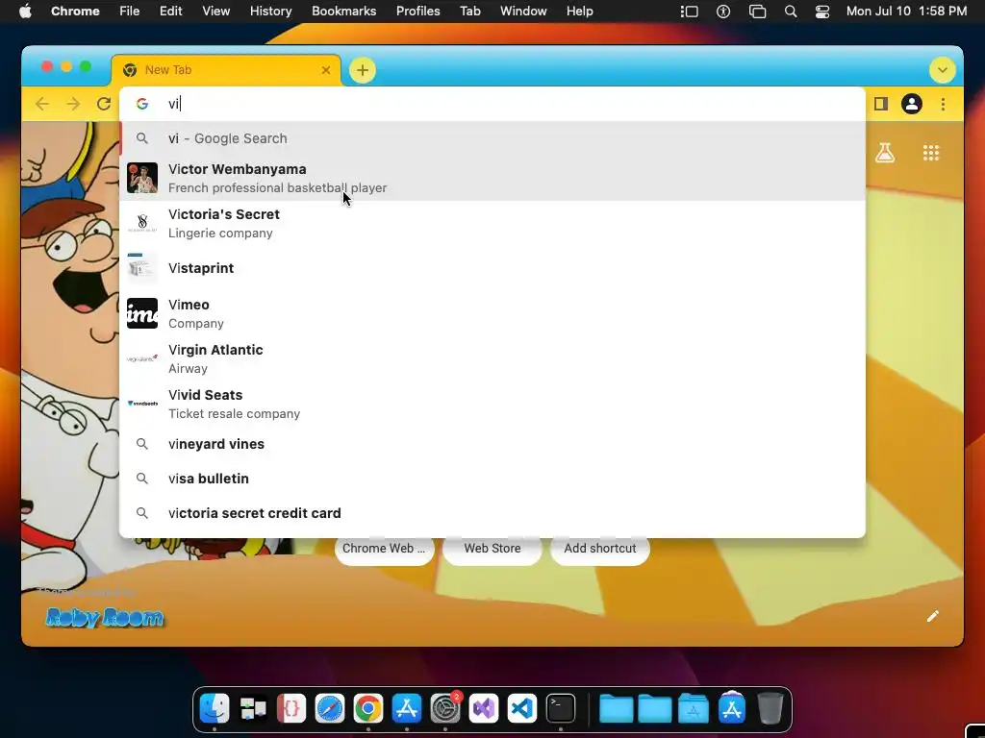Open Chrome three-dot menu

point(943,104)
